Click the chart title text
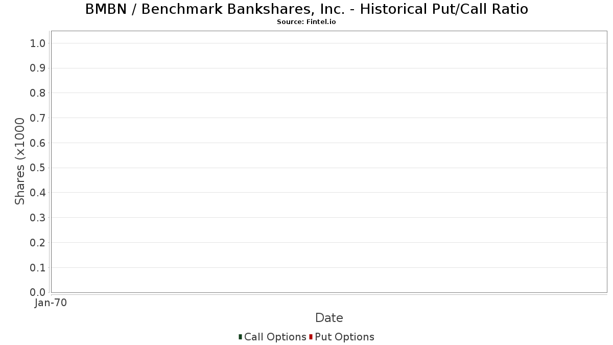This screenshot has height=345, width=613. click(306, 9)
